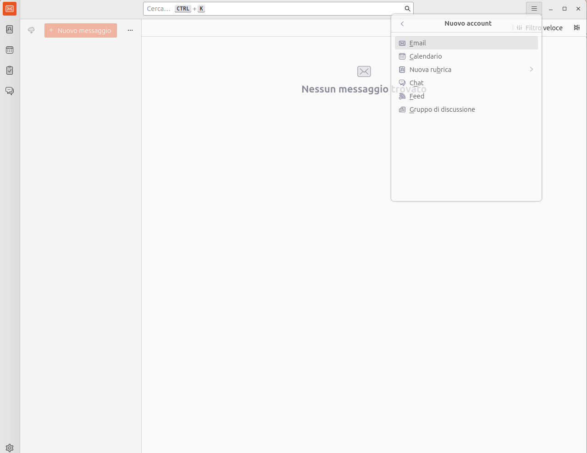Select Email in Nuovo account menu
Image resolution: width=587 pixels, height=453 pixels.
tap(417, 43)
